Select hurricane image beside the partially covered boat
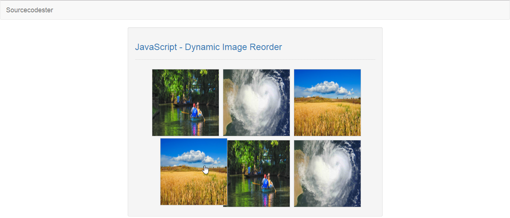The height and width of the screenshot is (218, 510). point(327,174)
